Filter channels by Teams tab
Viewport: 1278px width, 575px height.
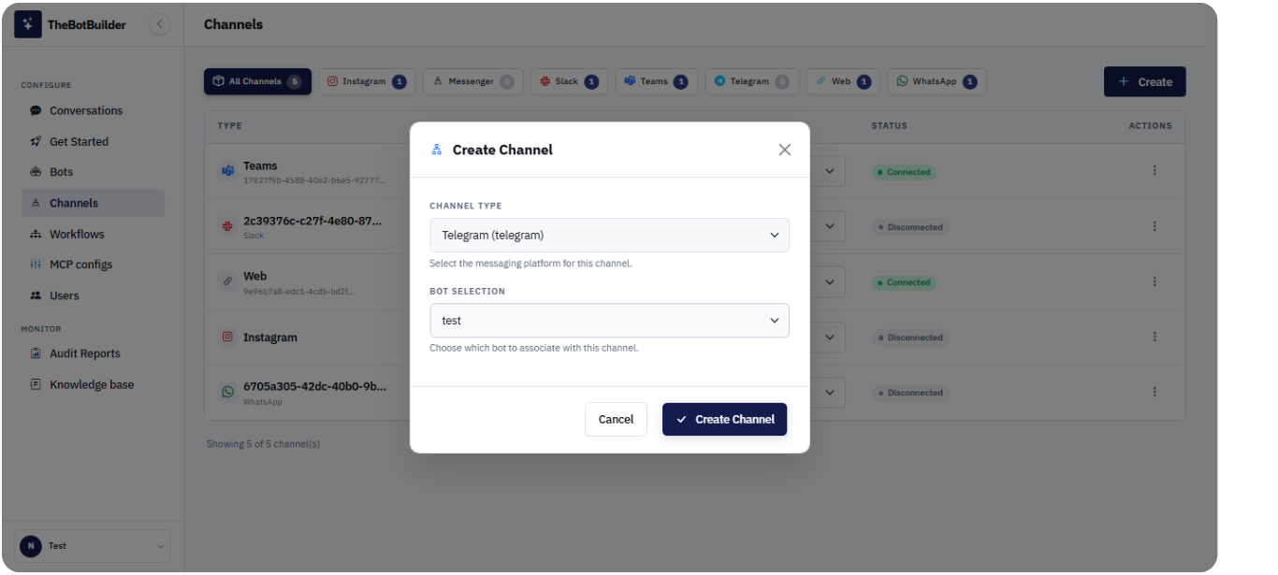click(x=656, y=81)
